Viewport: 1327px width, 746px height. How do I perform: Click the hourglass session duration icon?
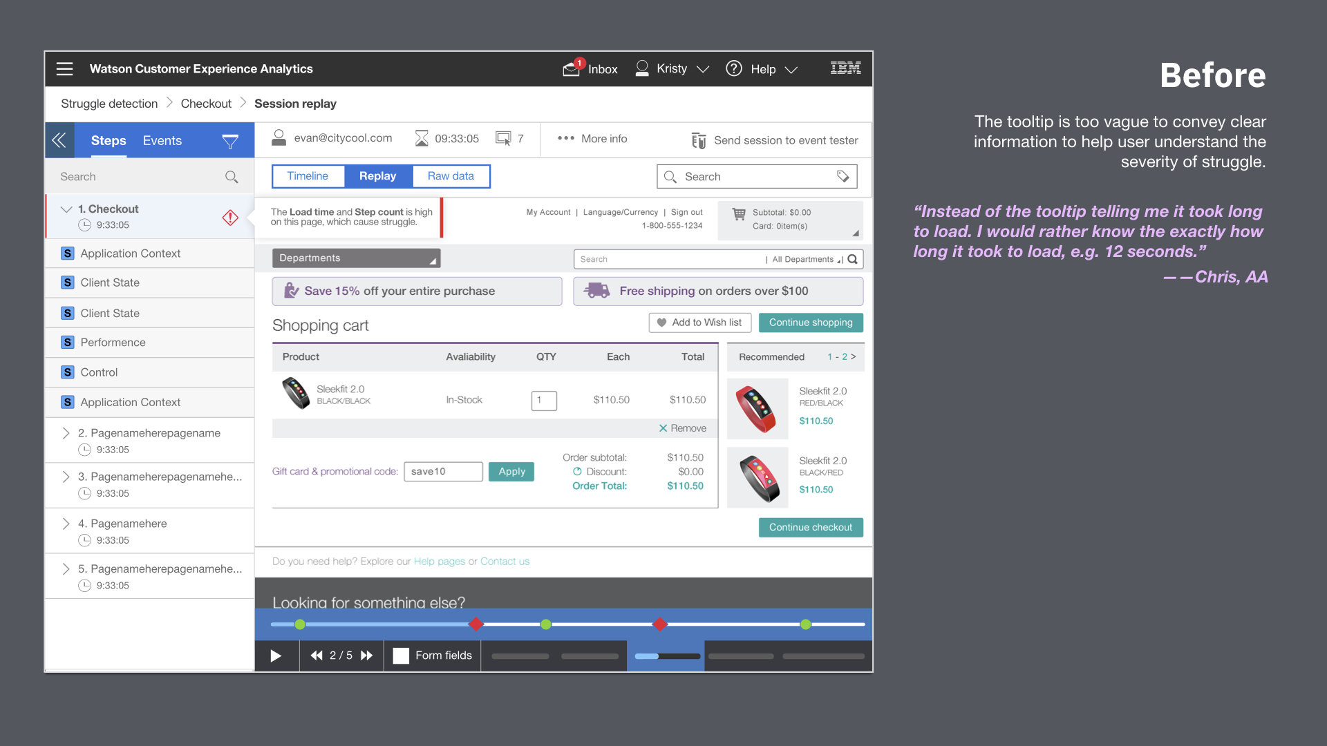click(x=422, y=138)
